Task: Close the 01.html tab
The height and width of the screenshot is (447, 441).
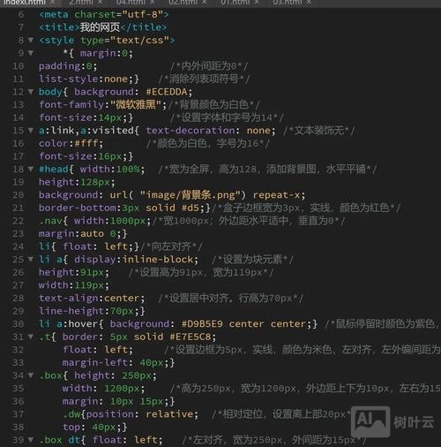Action: click(x=257, y=3)
